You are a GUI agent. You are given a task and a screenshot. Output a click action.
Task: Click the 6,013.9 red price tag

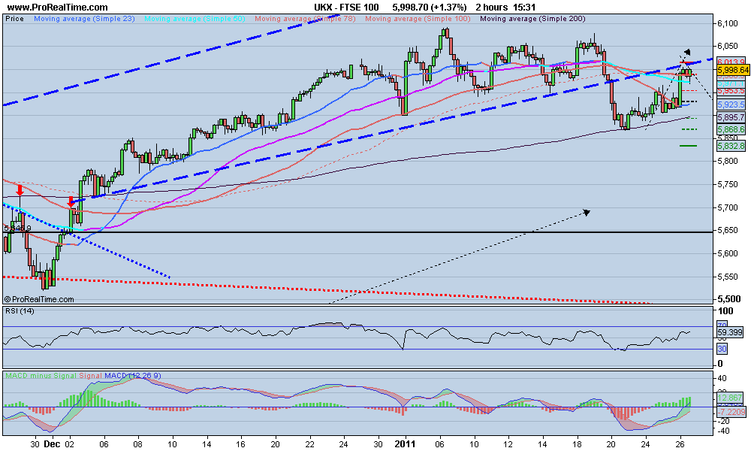[x=731, y=62]
